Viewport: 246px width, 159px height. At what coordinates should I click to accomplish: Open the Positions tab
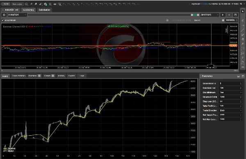point(34,76)
